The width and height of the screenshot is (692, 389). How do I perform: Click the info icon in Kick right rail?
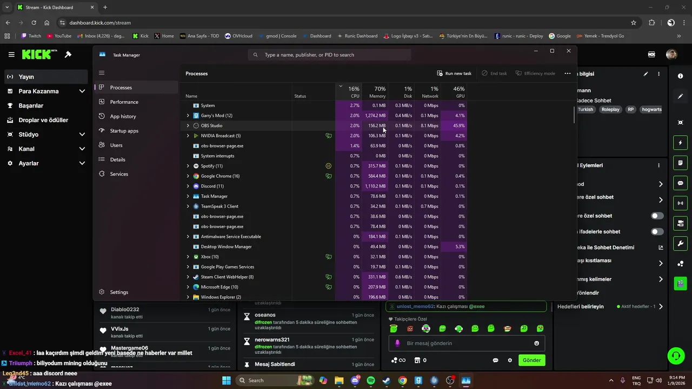click(x=681, y=76)
